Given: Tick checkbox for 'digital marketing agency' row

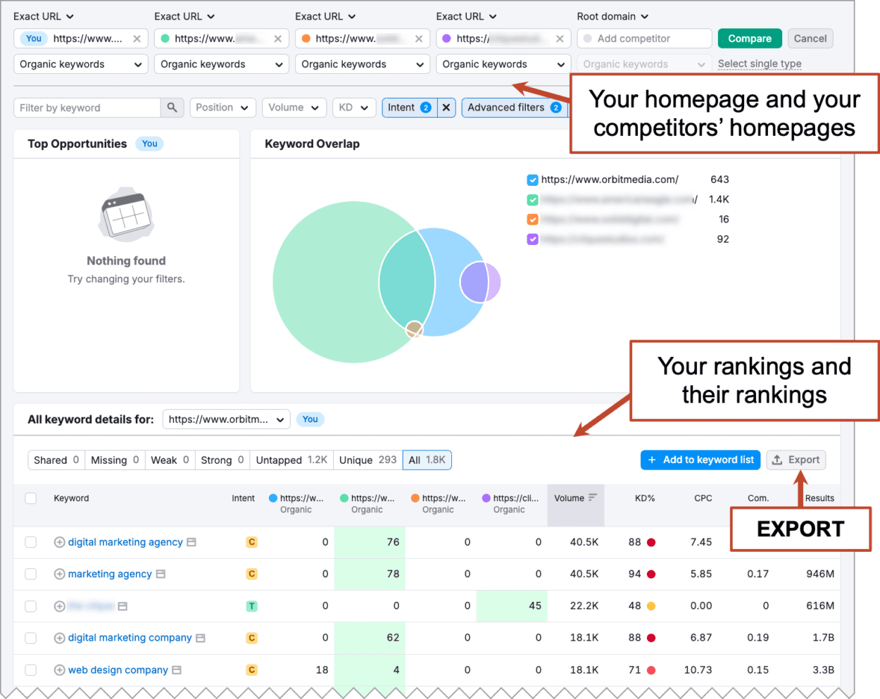Looking at the screenshot, I should 31,542.
